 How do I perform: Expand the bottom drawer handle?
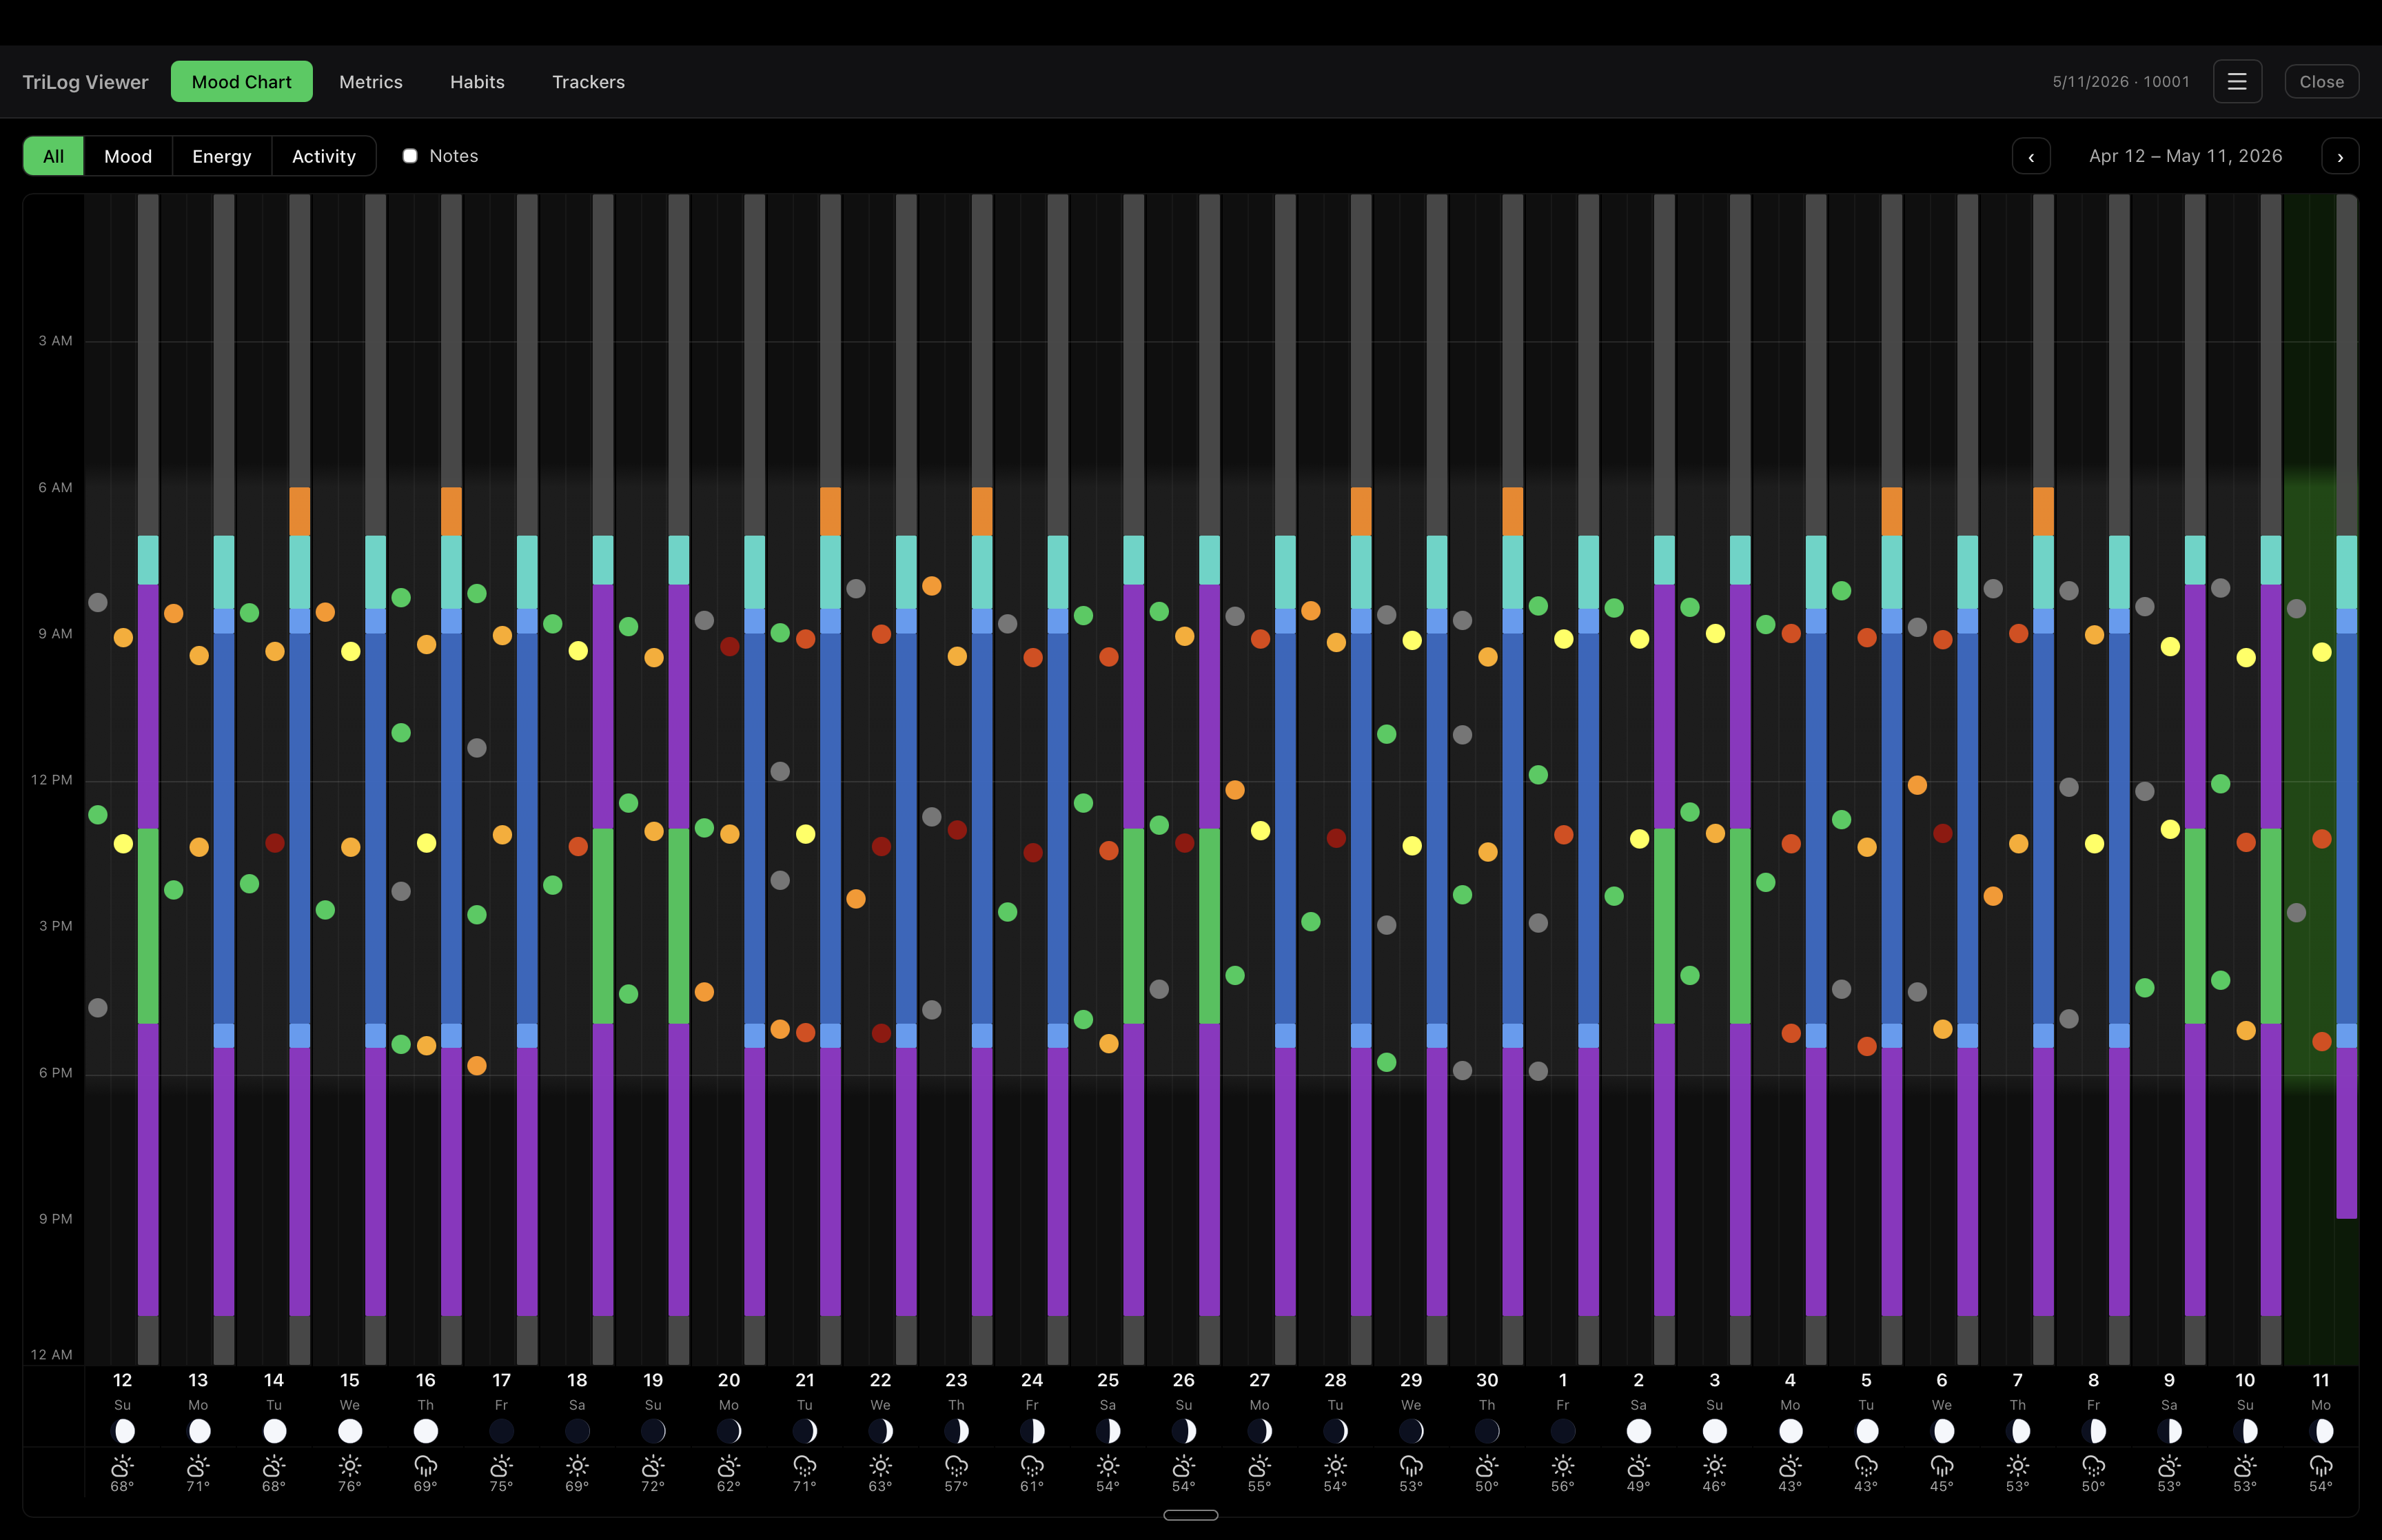point(1190,1515)
